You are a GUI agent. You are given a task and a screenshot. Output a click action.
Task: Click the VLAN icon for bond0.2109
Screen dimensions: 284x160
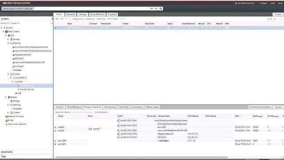118,134
